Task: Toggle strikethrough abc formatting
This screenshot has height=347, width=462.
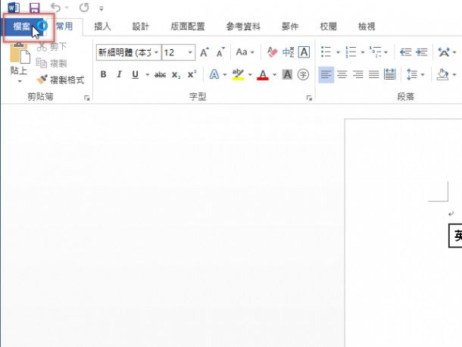Action: coord(161,74)
